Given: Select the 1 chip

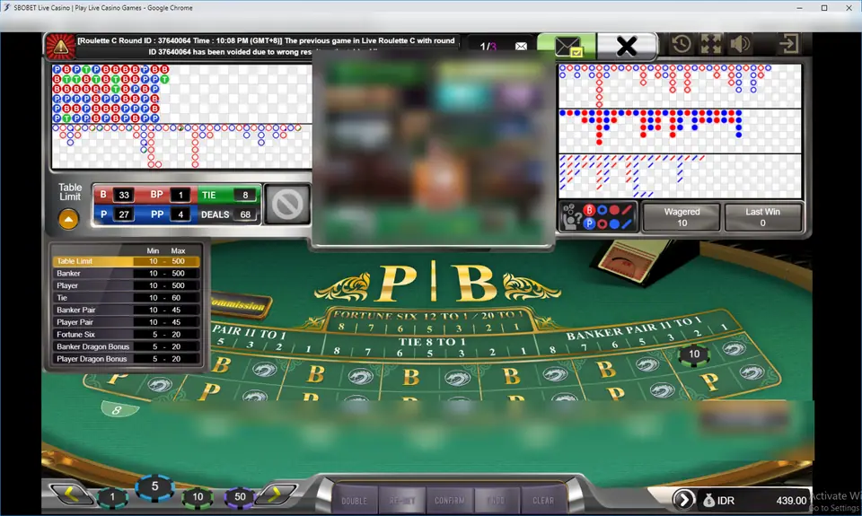Looking at the screenshot, I should pos(112,497).
